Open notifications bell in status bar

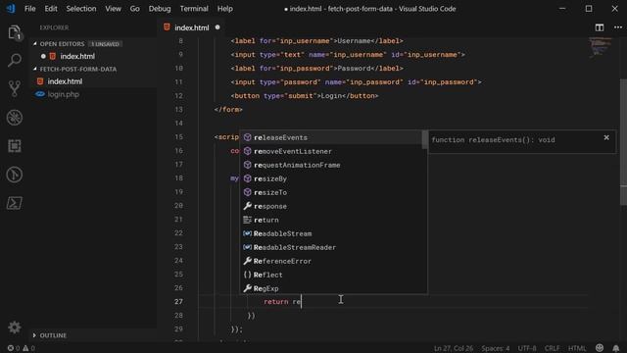pyautogui.click(x=616, y=348)
